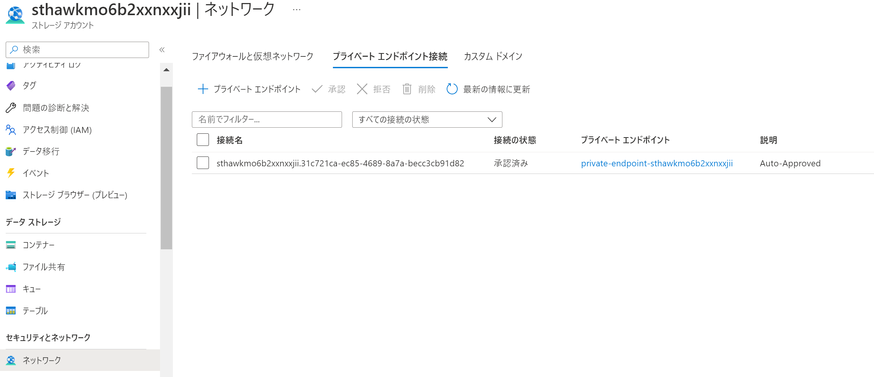Screen dimensions: 874x377
Task: Click the データ移行 icon
Action: tap(11, 152)
